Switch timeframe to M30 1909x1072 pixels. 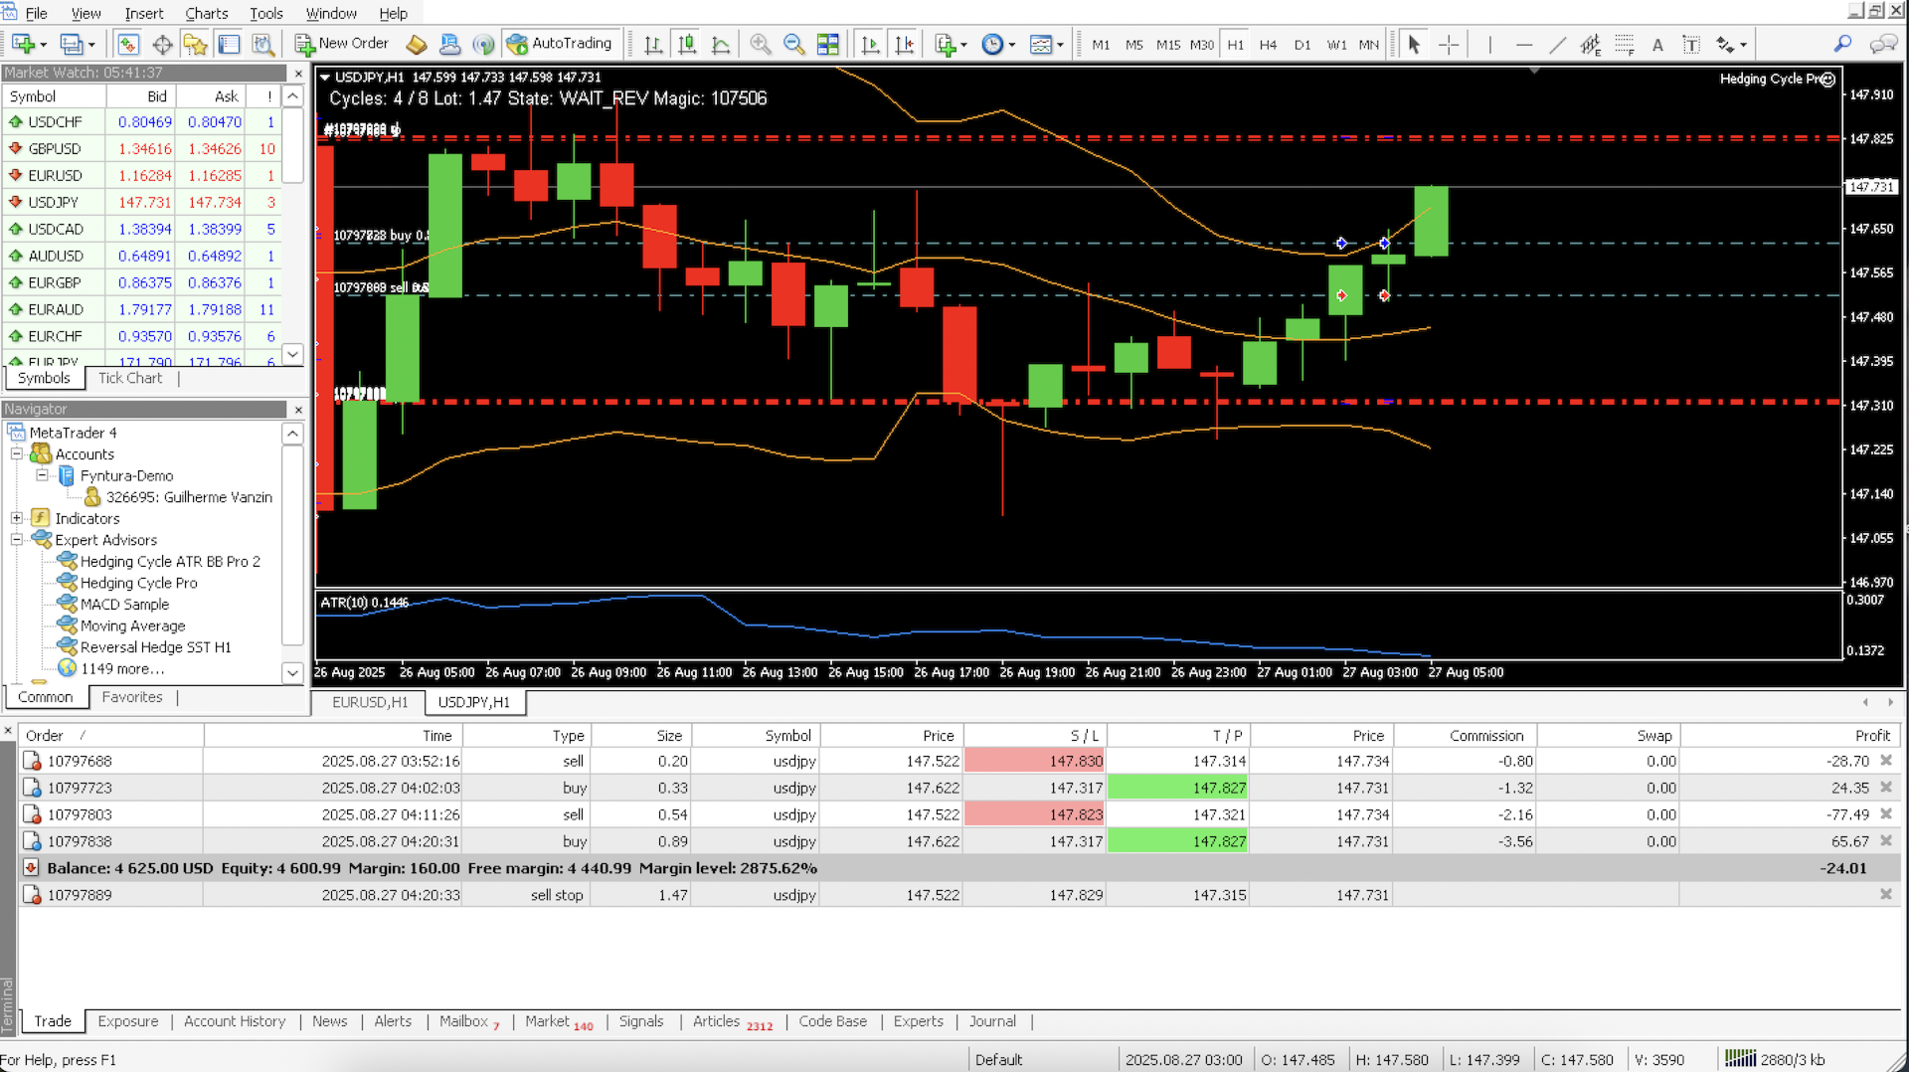point(1202,45)
